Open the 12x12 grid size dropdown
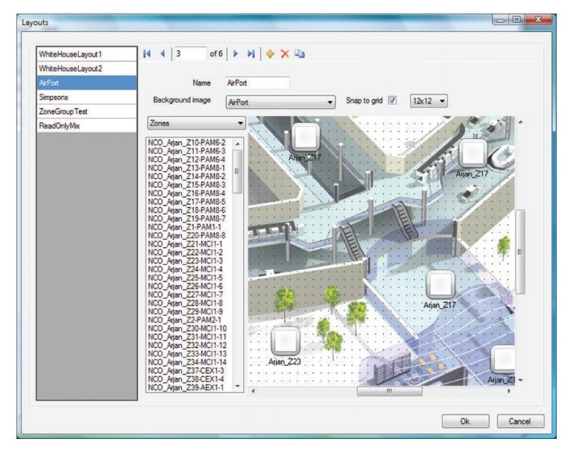 click(429, 102)
